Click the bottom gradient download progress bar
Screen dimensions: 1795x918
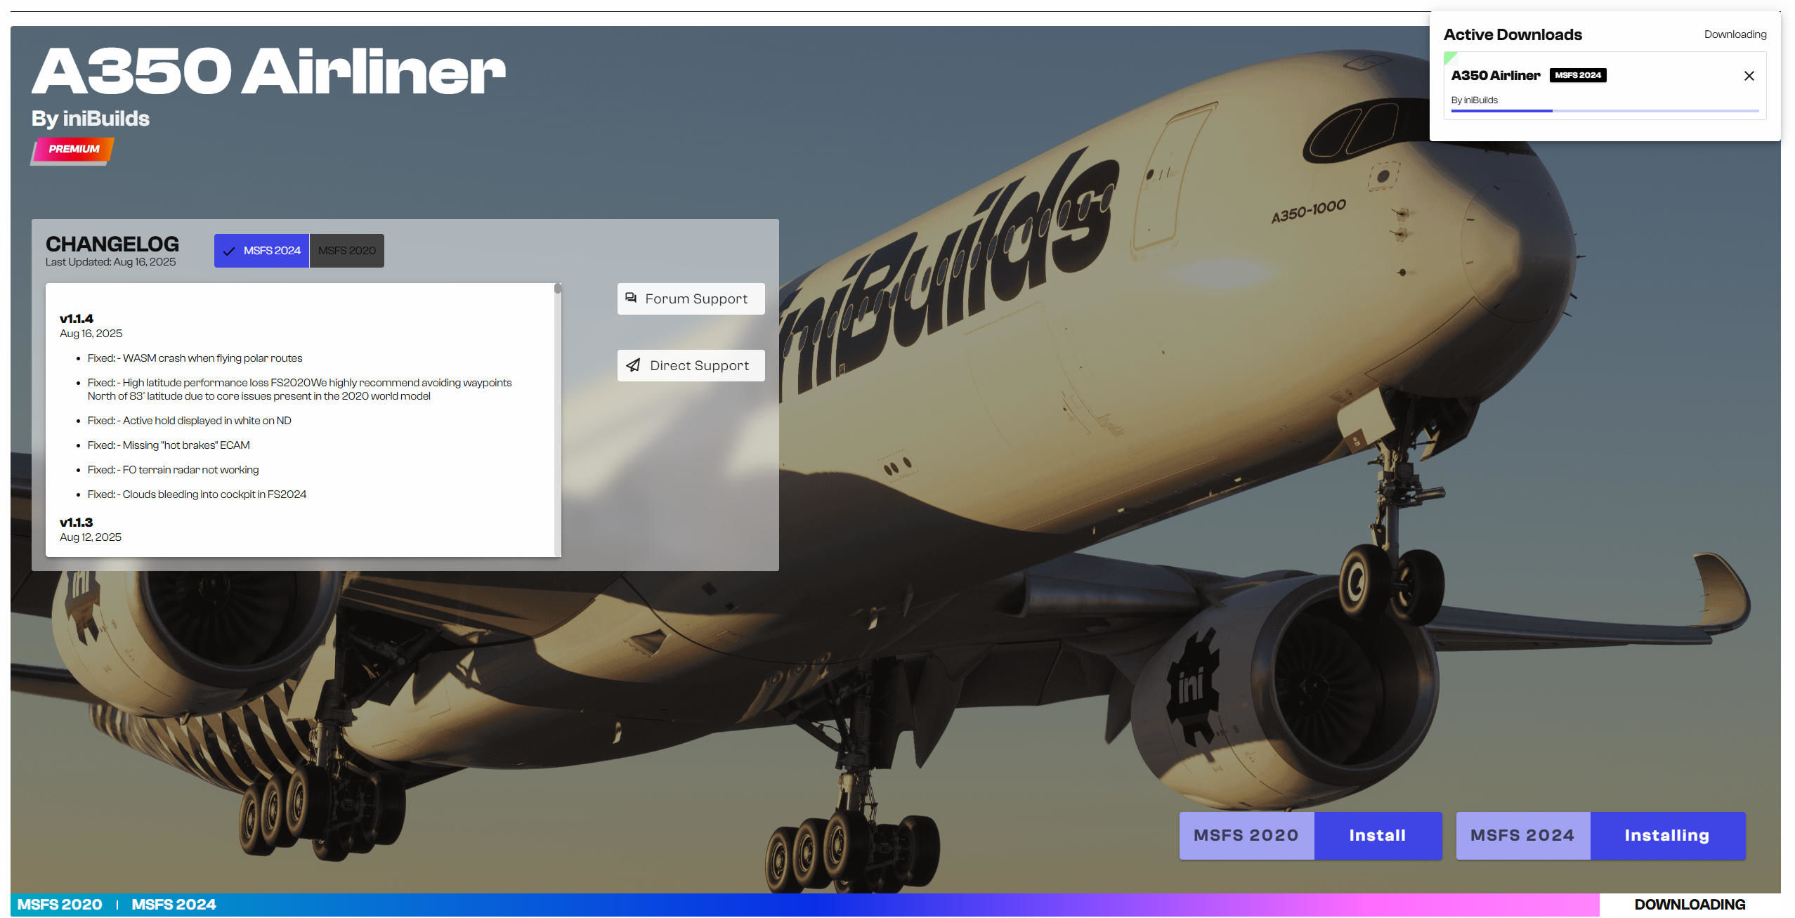pos(804,905)
